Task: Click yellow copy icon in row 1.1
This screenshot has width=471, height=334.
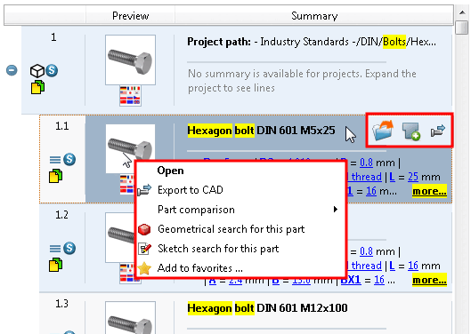Action: [x=55, y=176]
